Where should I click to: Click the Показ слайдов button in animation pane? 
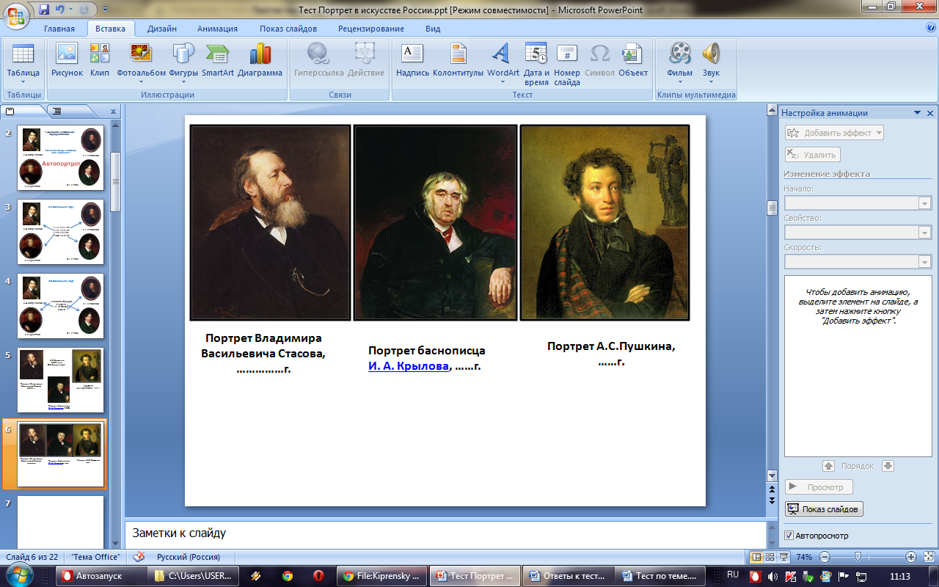tap(824, 509)
